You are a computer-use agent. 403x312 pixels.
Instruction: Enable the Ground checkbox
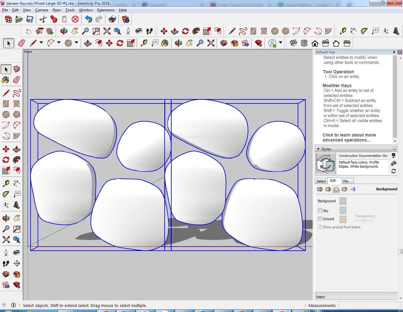pos(320,219)
